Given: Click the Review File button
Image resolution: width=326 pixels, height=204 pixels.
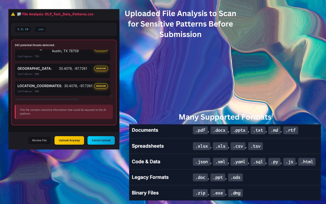Looking at the screenshot, I should (x=39, y=141).
